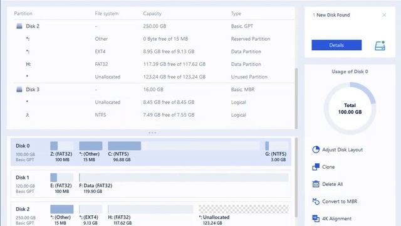
Task: Click the Clone icon
Action: [x=316, y=167]
